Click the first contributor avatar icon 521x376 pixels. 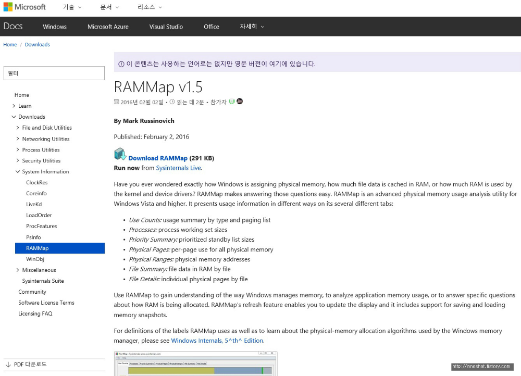coord(232,102)
